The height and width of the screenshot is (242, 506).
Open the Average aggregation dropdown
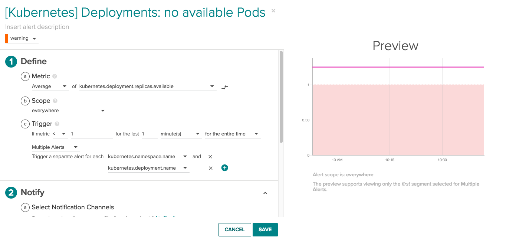50,86
